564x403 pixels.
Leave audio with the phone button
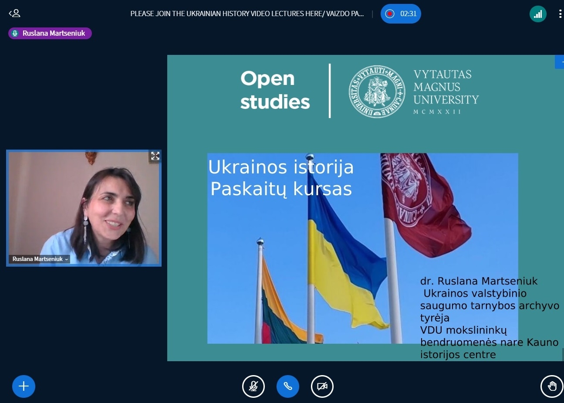(288, 386)
